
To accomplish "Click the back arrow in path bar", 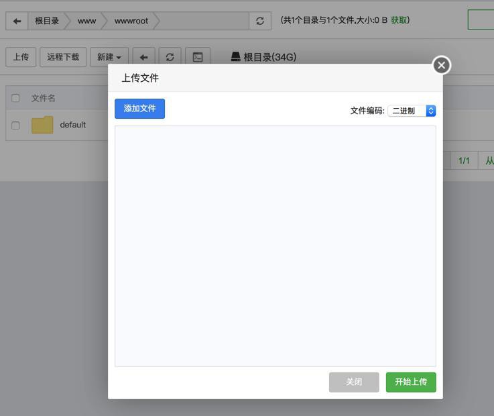I will 17,21.
